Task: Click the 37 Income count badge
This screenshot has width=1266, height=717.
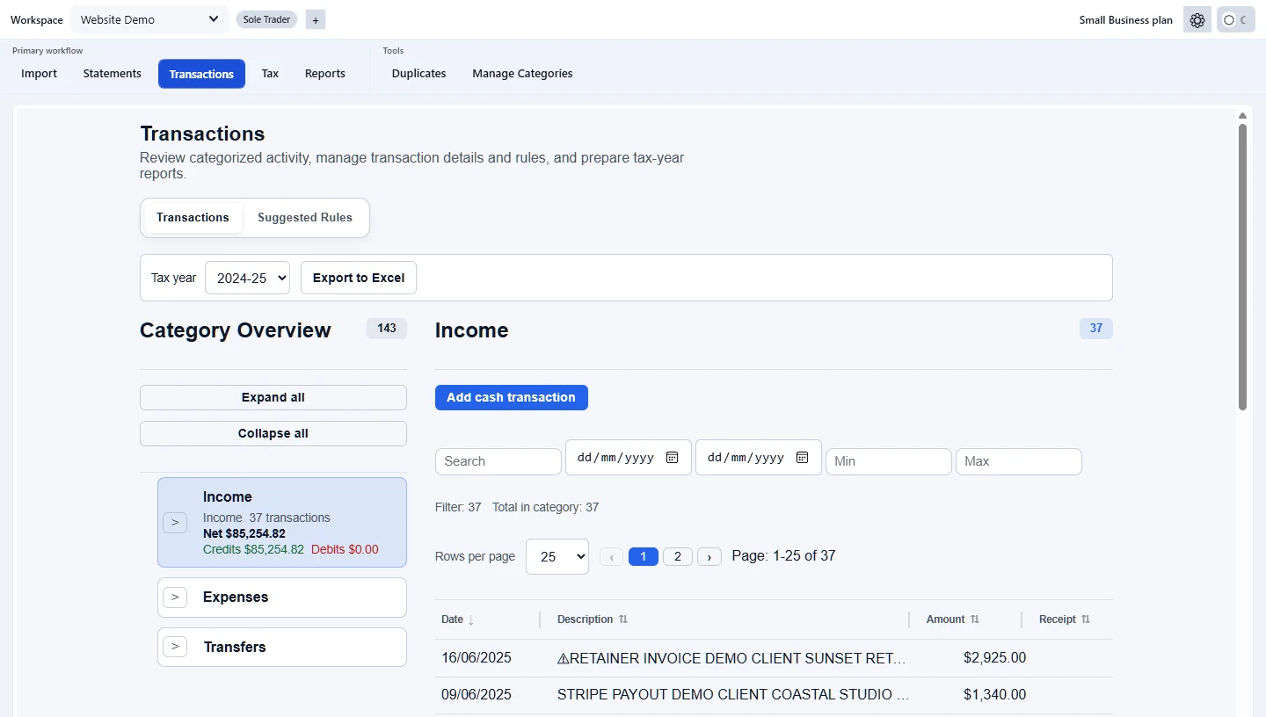Action: click(1096, 329)
